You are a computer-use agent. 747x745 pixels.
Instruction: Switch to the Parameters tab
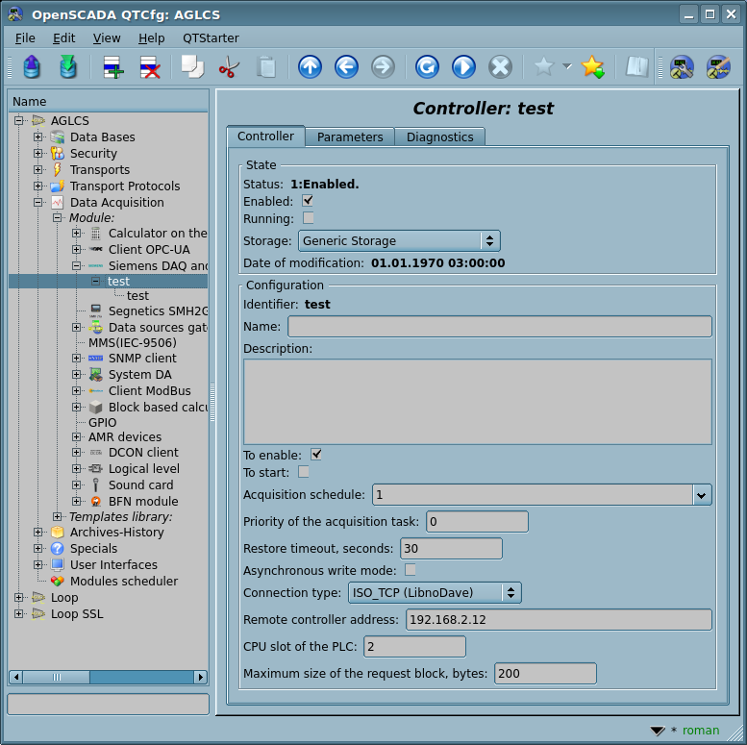350,137
